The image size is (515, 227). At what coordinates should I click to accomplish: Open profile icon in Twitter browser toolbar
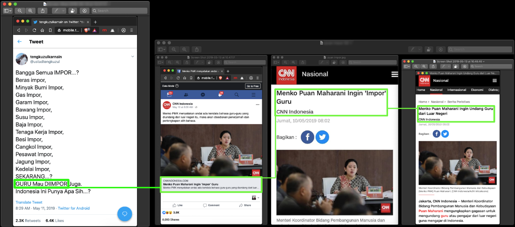[x=124, y=30]
